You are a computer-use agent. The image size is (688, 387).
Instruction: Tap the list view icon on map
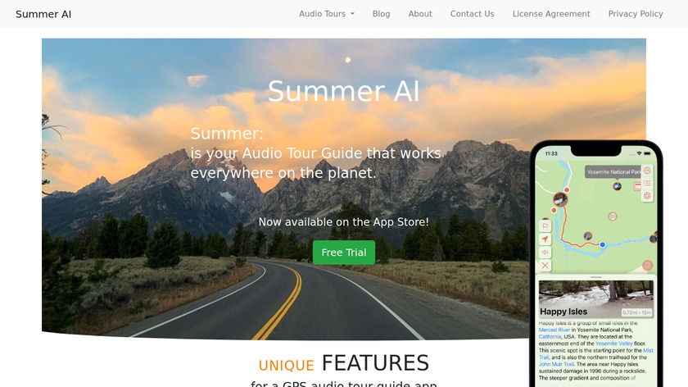pyautogui.click(x=647, y=183)
